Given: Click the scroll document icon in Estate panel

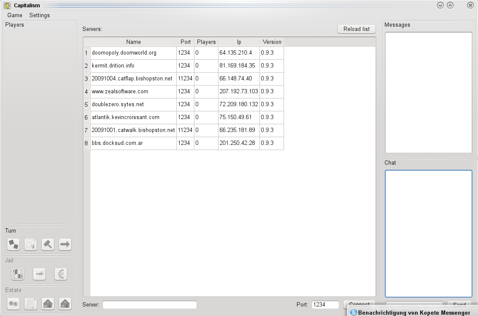Looking at the screenshot, I should pos(31,304).
